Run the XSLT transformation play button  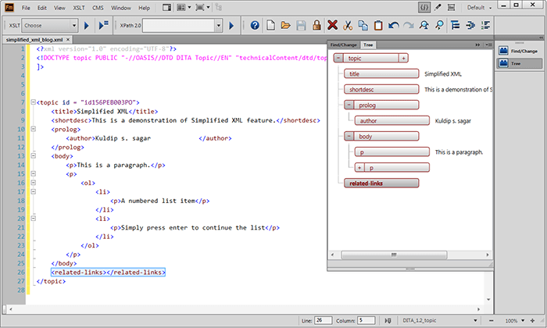pyautogui.click(x=88, y=26)
